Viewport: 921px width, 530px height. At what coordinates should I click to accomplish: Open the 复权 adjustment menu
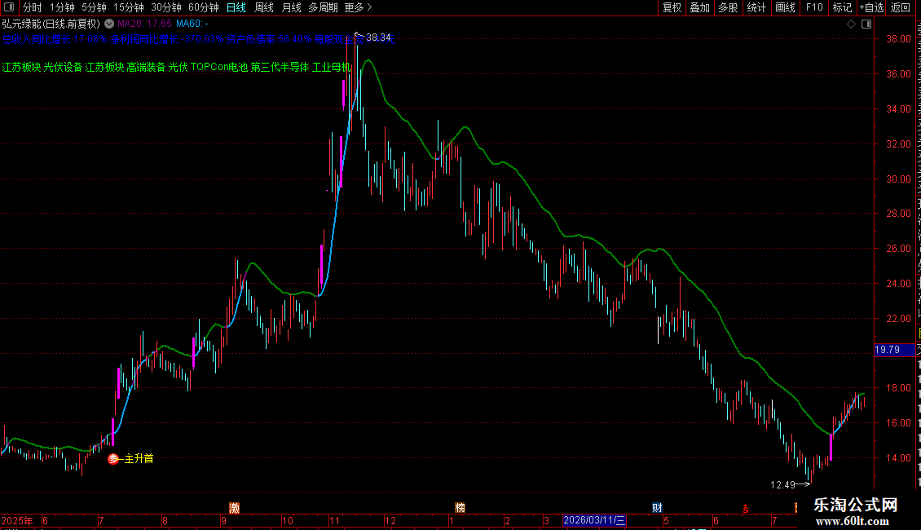coord(672,7)
